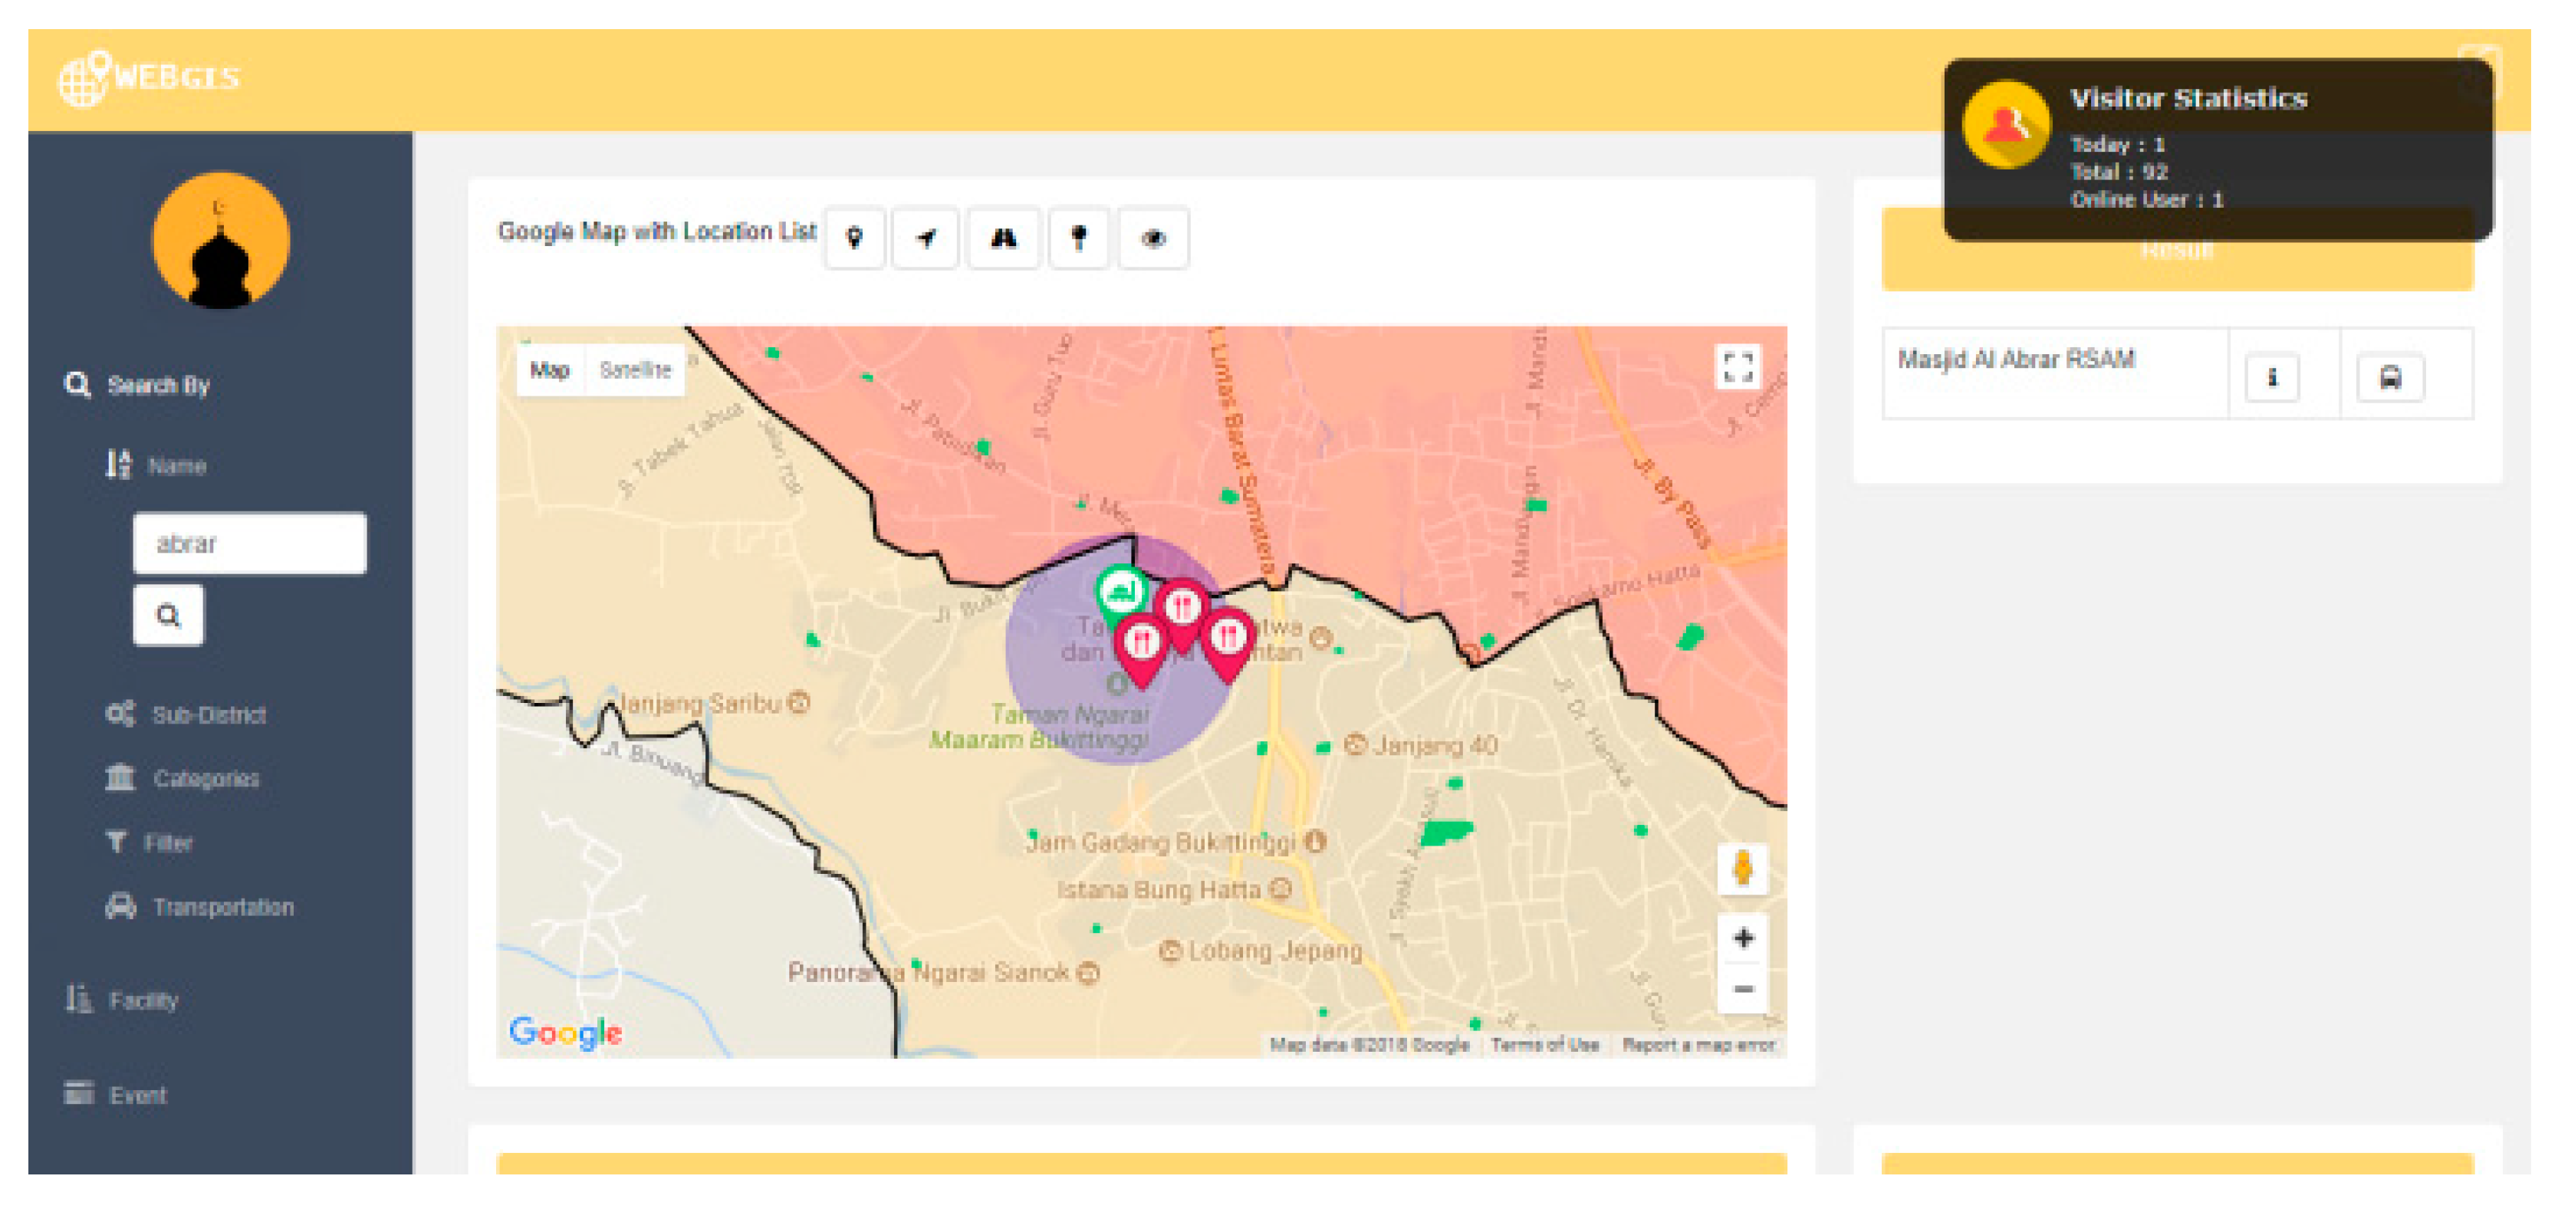Click the bus route icon for Masjid
The image size is (2558, 1212).
pos(2389,377)
